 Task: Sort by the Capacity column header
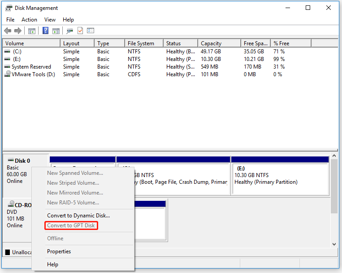pos(220,43)
